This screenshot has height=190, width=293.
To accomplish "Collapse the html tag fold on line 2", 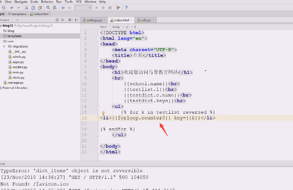I will point(98,39).
